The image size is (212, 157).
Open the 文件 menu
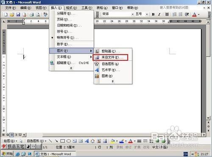[10, 8]
